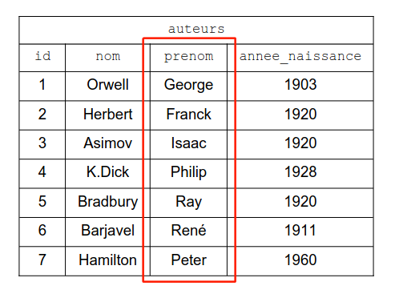
Task: Click the birth year 1928 cell
Action: click(x=300, y=172)
